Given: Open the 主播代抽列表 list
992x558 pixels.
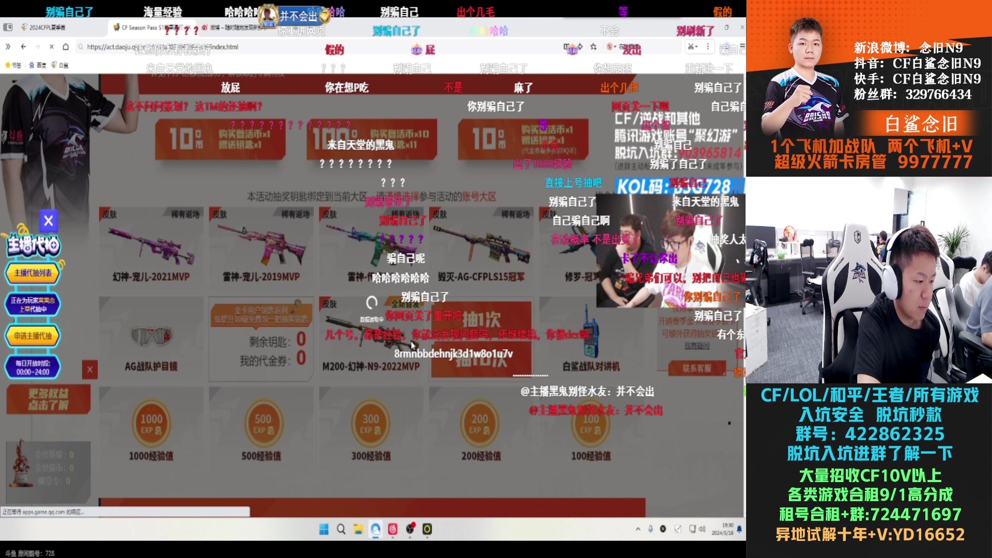Looking at the screenshot, I should (x=33, y=272).
